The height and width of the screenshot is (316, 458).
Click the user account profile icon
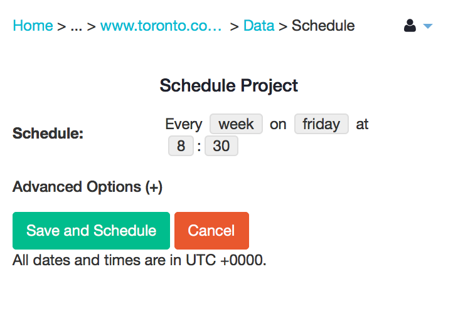click(x=410, y=26)
